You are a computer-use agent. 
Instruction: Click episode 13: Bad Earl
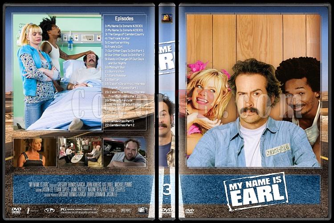pyautogui.click(x=112, y=80)
